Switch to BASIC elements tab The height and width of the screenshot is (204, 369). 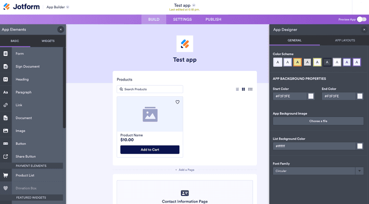[15, 41]
